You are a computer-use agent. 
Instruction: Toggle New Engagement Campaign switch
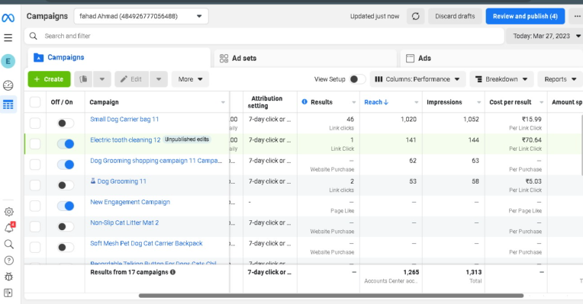(x=66, y=206)
